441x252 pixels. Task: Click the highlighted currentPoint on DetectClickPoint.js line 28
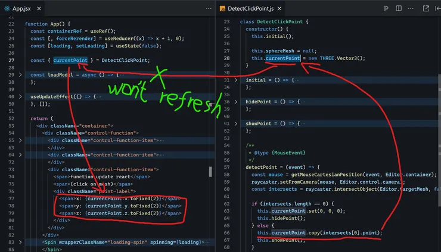coord(282,58)
